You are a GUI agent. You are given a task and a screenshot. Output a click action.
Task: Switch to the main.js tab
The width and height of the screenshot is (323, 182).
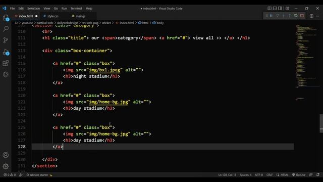click(x=80, y=16)
